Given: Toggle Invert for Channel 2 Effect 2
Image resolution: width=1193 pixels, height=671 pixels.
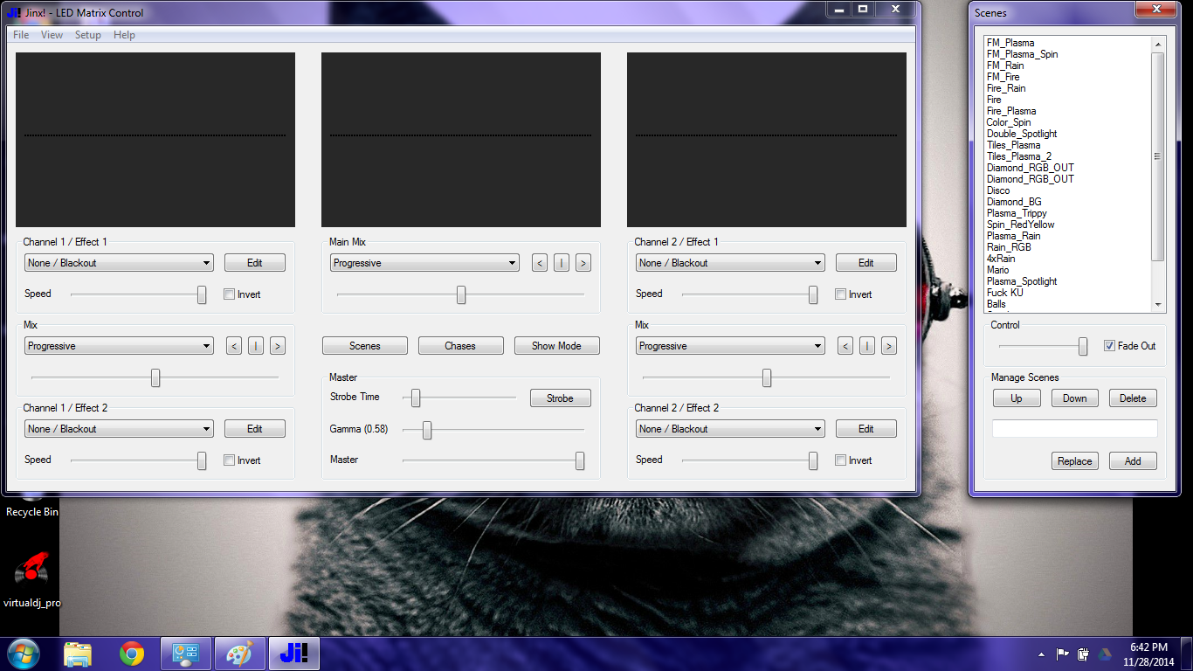Looking at the screenshot, I should tap(841, 460).
